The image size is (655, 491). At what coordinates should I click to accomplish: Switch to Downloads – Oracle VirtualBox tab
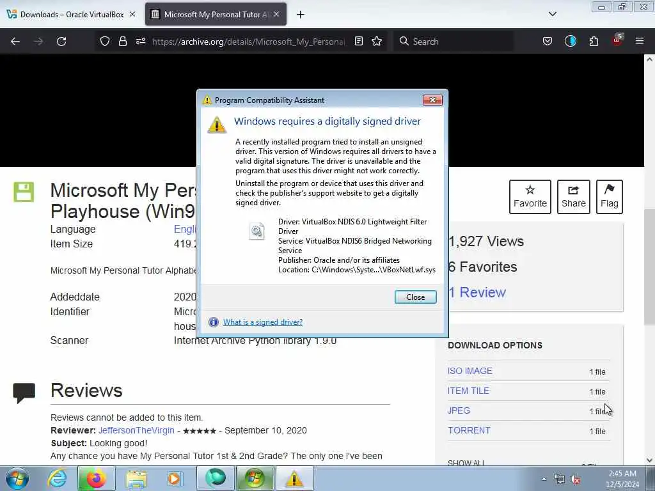click(x=72, y=14)
